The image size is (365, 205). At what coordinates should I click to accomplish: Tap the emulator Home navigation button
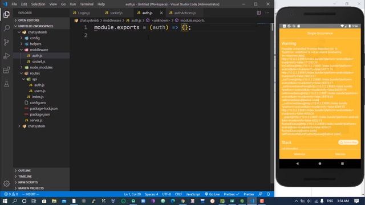tap(320, 163)
